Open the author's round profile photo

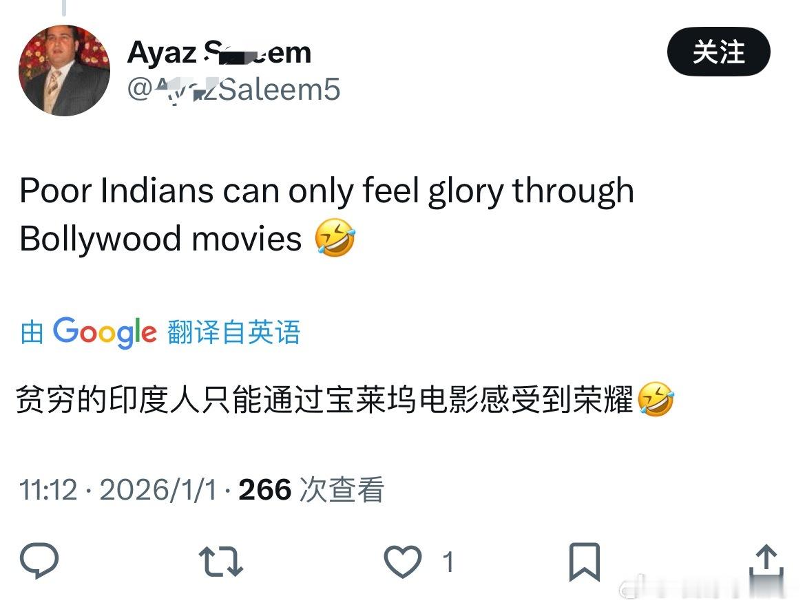click(x=64, y=70)
